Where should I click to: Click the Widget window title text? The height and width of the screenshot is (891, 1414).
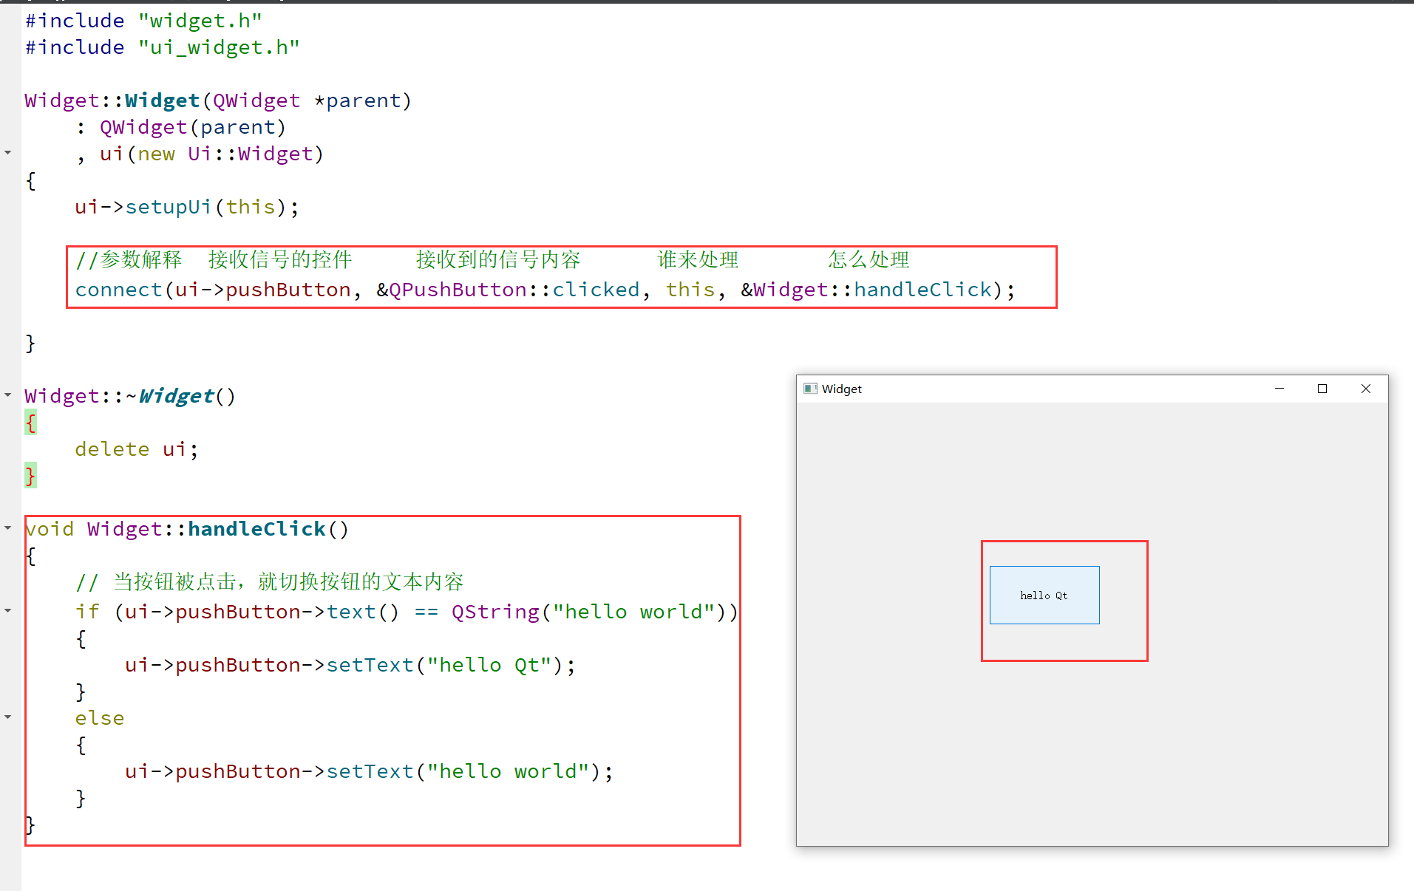tap(842, 389)
